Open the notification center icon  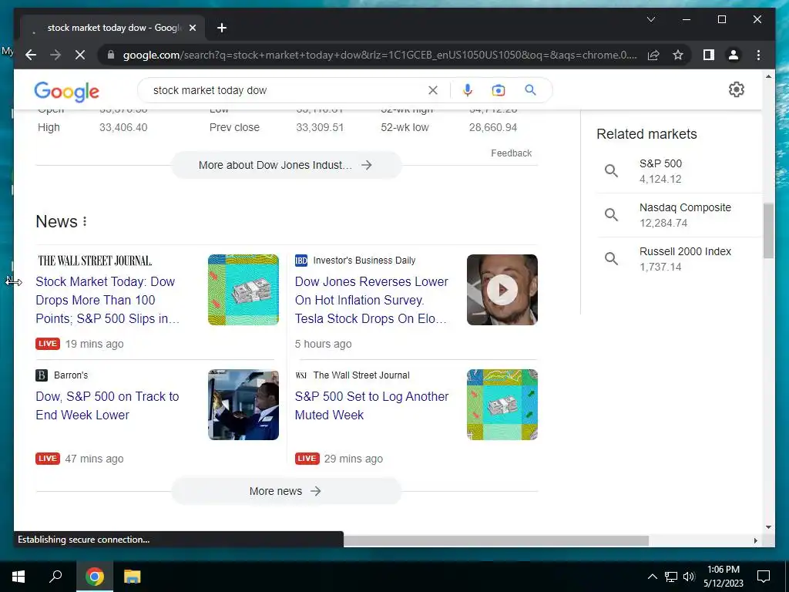(x=764, y=577)
